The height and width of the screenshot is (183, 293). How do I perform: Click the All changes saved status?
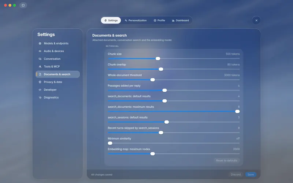pos(102,175)
